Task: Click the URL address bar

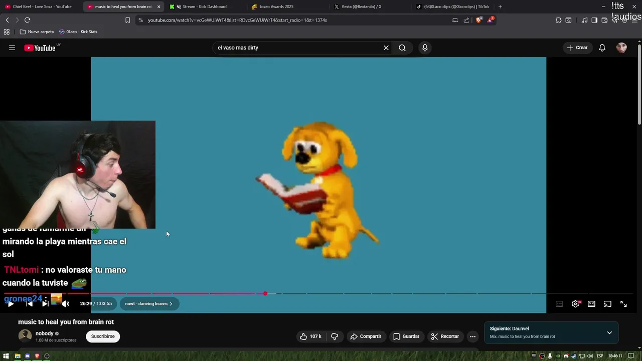Action: pos(296,20)
